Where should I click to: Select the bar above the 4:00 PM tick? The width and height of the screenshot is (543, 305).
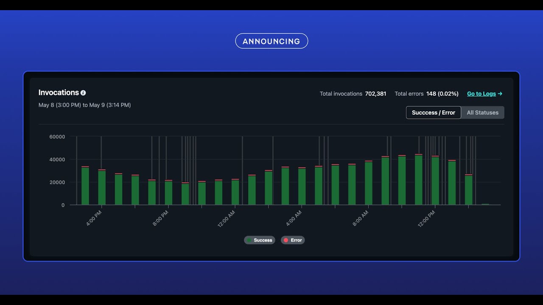pyautogui.click(x=102, y=187)
